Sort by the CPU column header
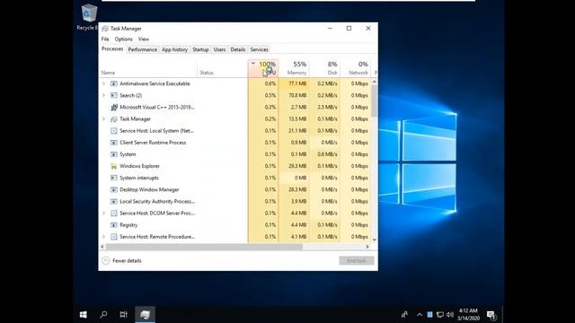Screen dimensions: 575x323 click(x=263, y=68)
